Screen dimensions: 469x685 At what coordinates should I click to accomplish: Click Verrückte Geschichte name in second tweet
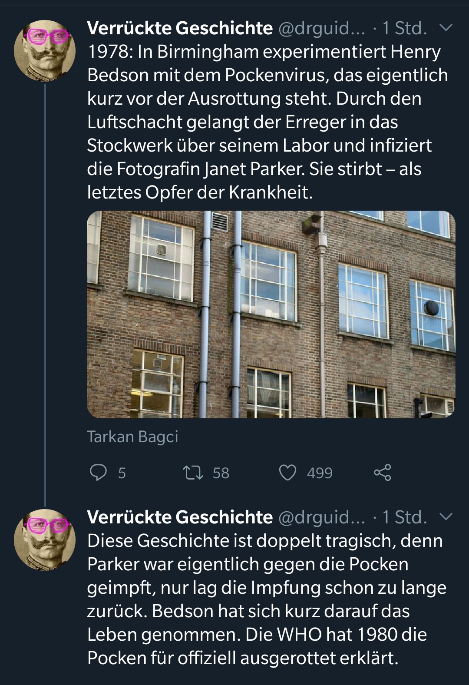point(180,517)
